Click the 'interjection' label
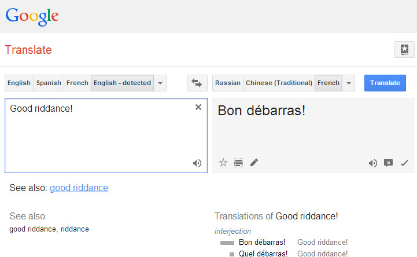417x257 pixels. click(x=233, y=231)
